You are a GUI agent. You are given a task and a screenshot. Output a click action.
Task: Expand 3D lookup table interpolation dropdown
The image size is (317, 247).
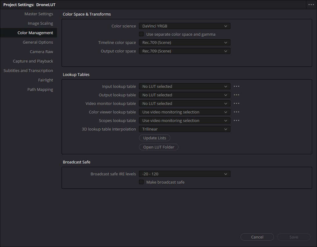(184, 129)
